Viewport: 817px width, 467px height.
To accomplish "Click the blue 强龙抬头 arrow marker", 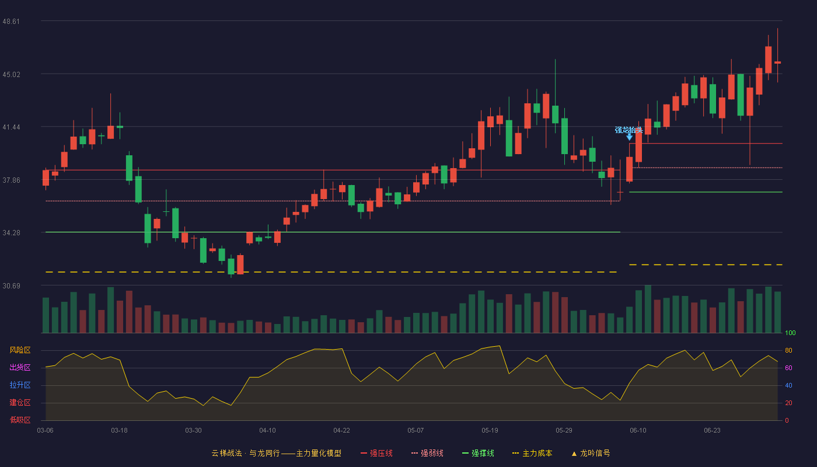I will coord(630,137).
